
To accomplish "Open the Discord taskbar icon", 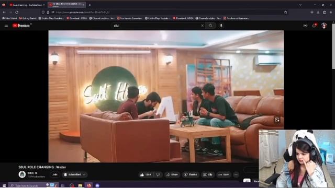I will coord(97,185).
